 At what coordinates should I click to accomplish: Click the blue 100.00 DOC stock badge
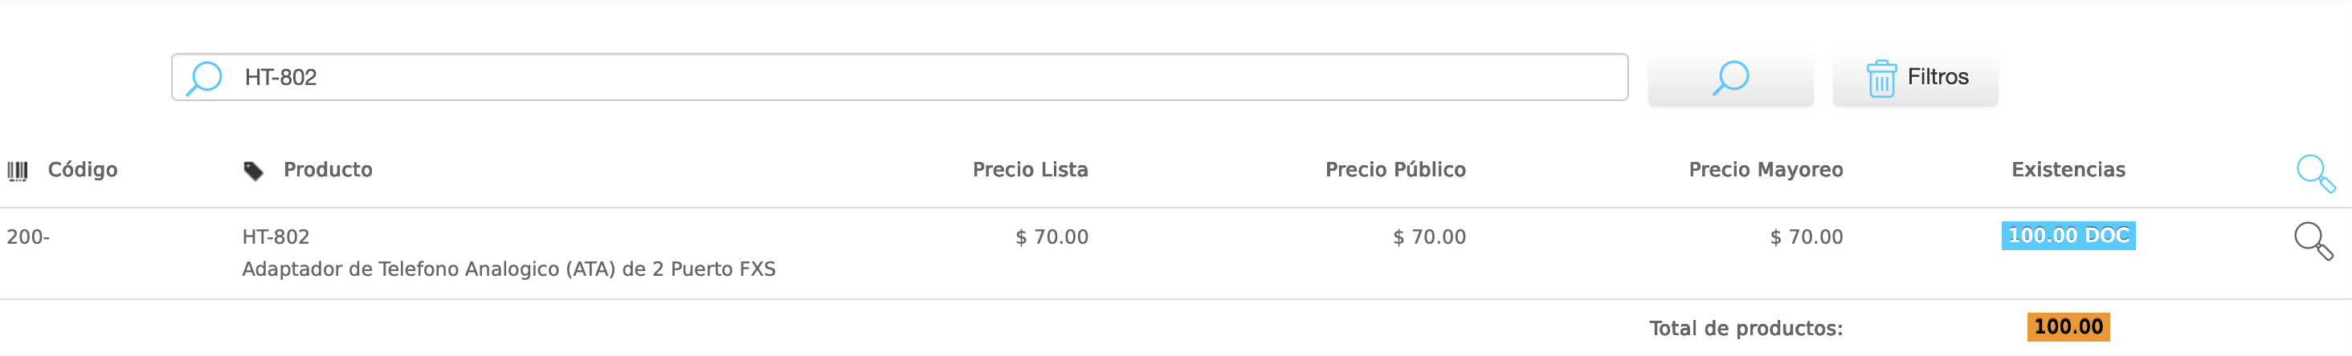click(x=2068, y=236)
